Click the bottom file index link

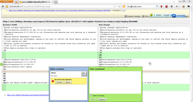[x=28, y=95]
